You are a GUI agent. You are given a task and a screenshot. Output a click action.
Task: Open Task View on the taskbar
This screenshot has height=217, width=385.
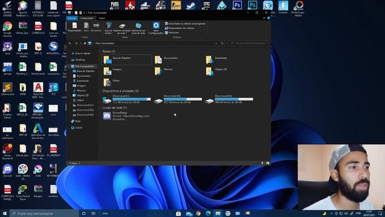coord(93,213)
